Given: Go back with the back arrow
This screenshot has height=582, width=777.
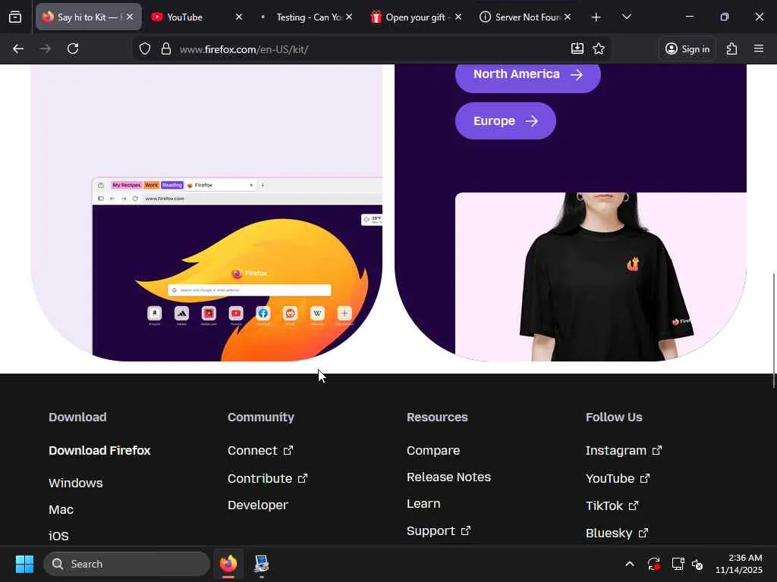Looking at the screenshot, I should click(x=18, y=48).
